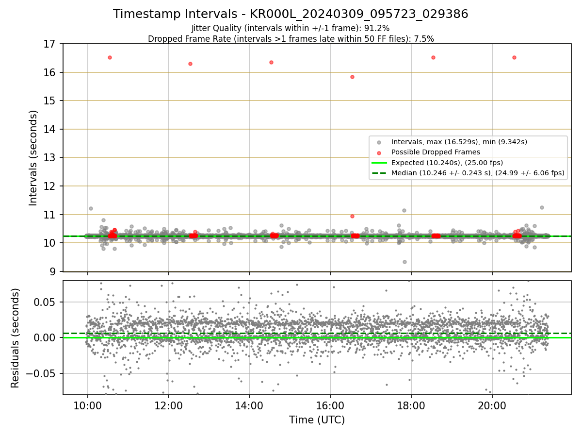Click the red dropped-frame point near 16:30 at 15.85s

[x=352, y=77]
